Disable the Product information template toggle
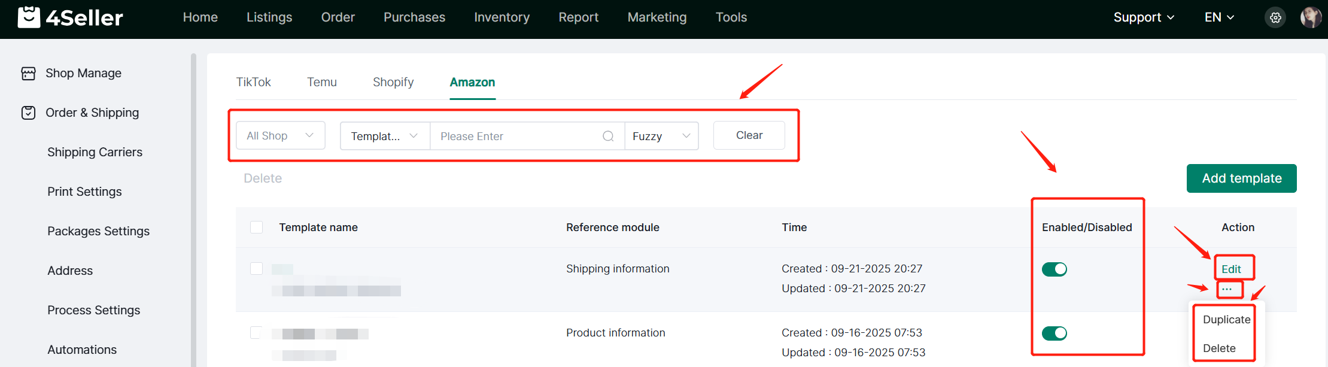Screen dimensions: 1328x367 [x=1054, y=333]
